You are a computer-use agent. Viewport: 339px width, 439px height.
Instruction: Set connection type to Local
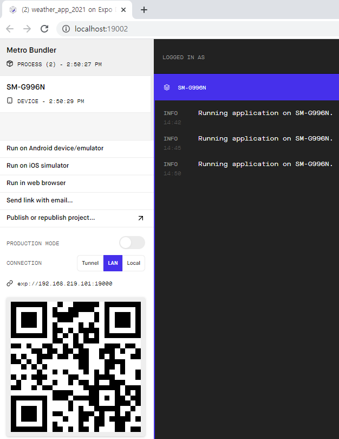point(134,263)
